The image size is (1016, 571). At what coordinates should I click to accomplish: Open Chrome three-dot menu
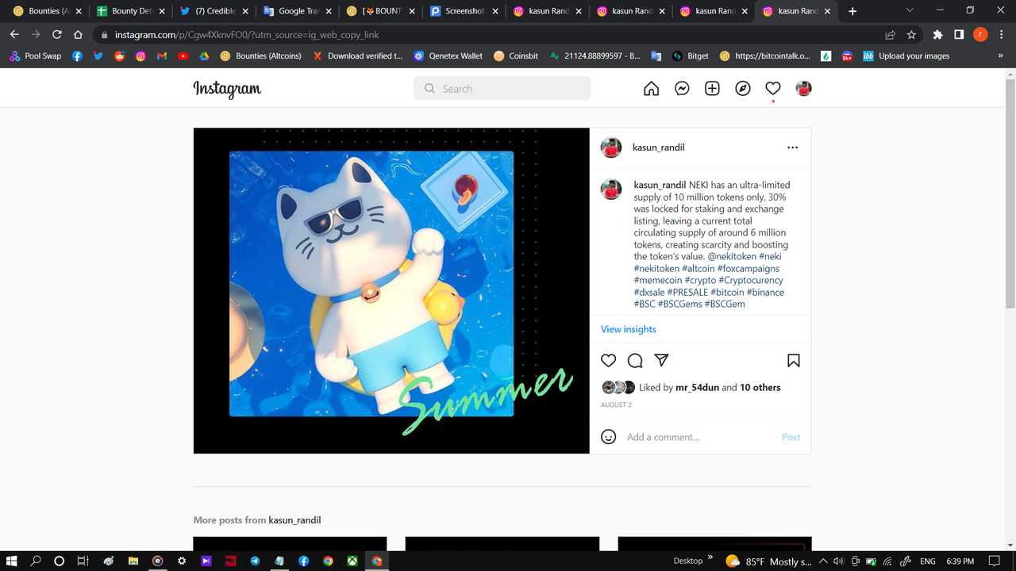1002,35
